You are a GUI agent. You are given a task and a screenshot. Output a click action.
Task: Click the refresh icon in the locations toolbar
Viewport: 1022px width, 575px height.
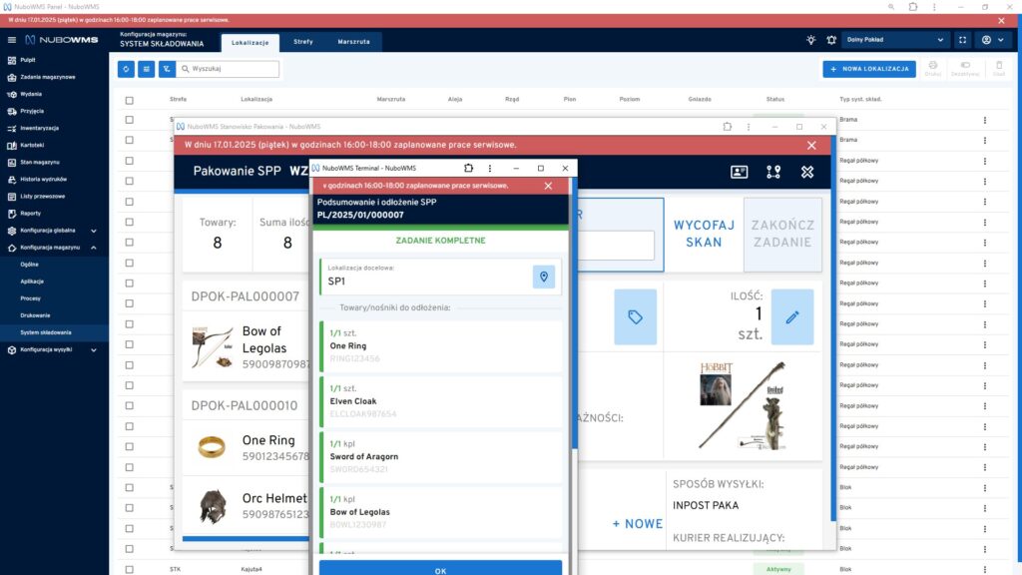point(126,69)
